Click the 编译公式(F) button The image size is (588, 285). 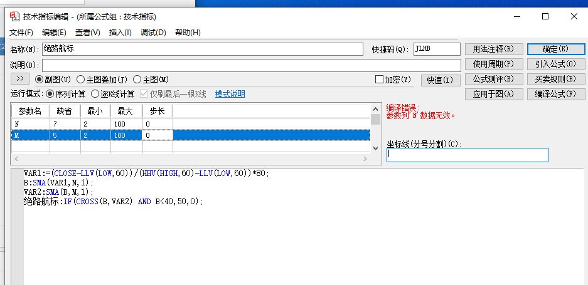556,94
